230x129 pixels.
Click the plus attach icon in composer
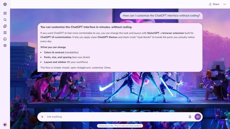click(x=42, y=117)
